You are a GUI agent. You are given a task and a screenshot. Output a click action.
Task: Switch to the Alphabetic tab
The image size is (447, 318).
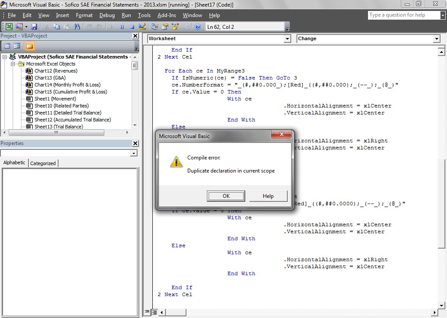pos(14,162)
